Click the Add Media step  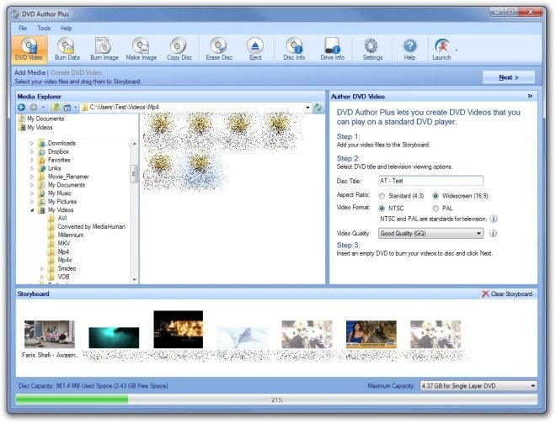29,72
